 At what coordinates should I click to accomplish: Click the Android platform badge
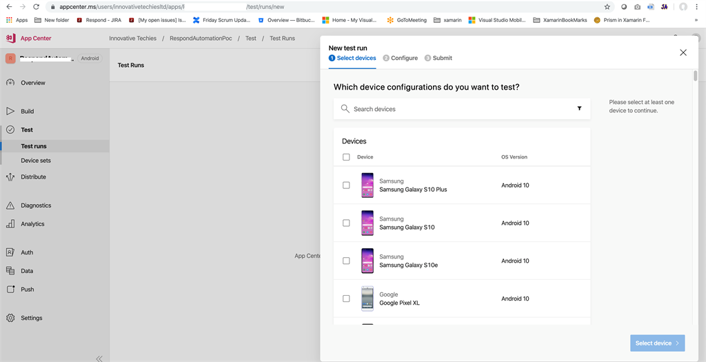[x=90, y=58]
